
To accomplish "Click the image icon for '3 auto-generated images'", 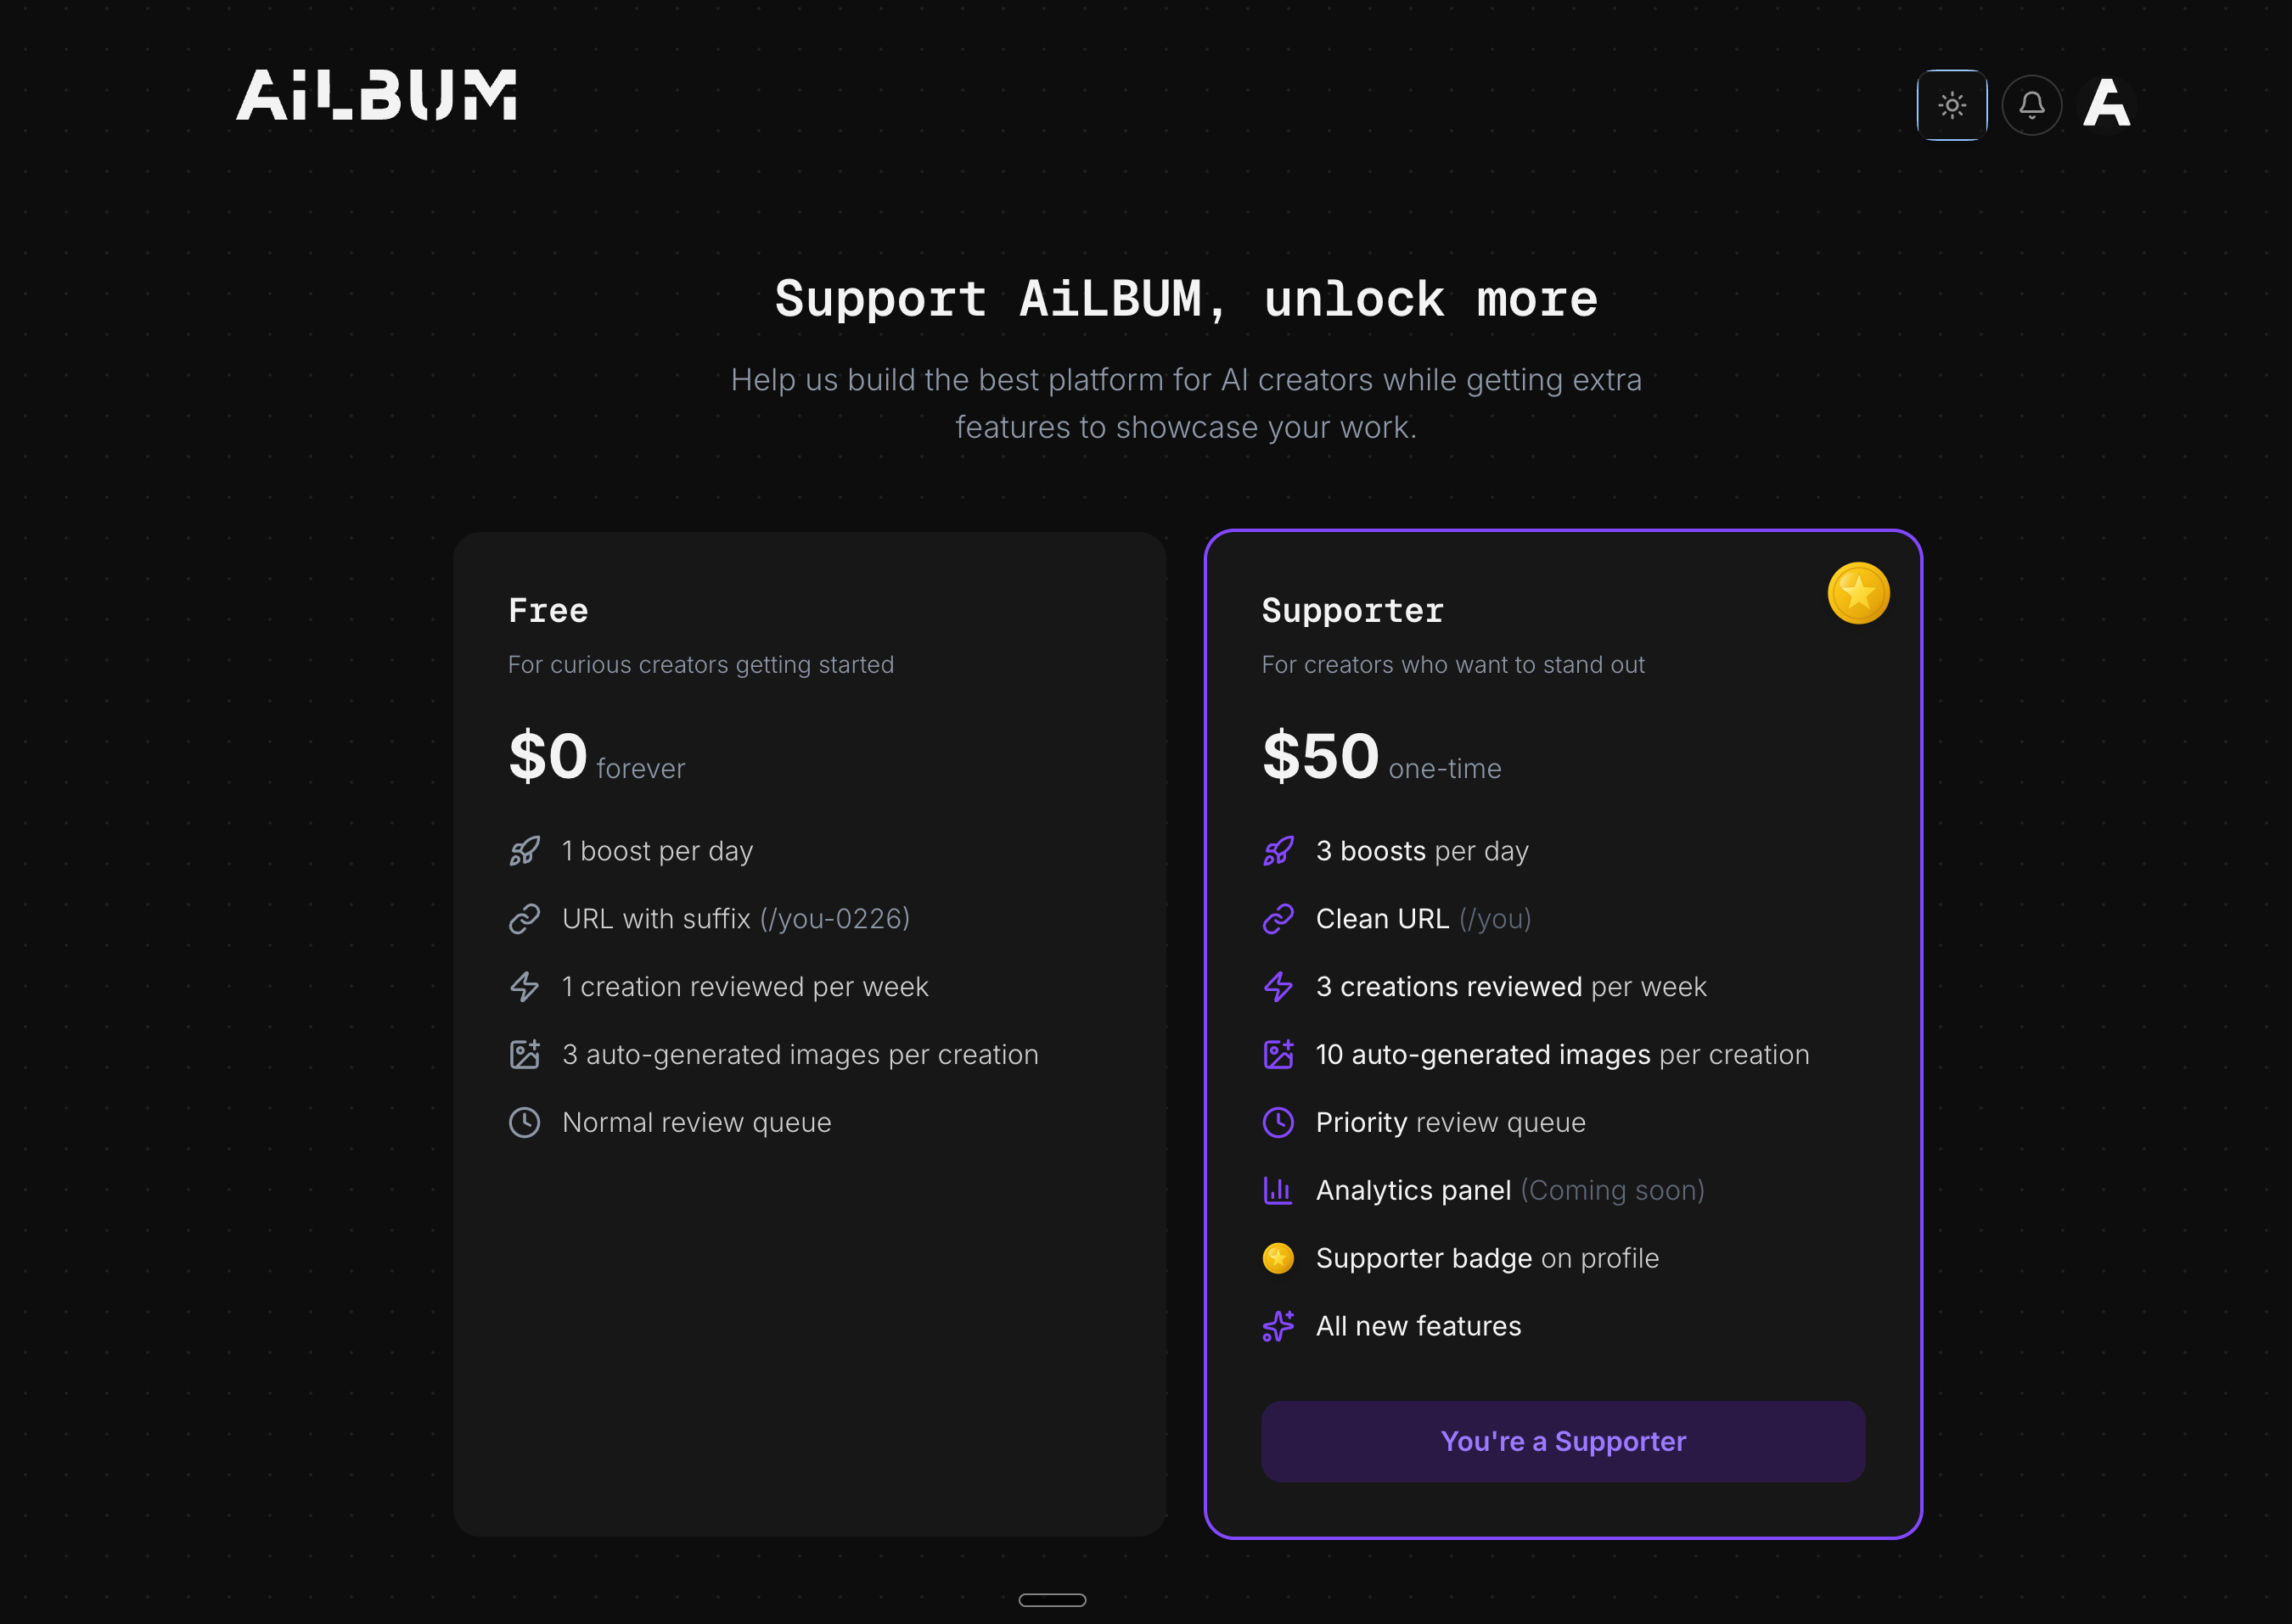I will (525, 1054).
